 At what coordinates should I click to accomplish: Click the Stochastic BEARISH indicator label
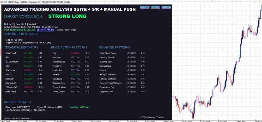[x=29, y=70]
